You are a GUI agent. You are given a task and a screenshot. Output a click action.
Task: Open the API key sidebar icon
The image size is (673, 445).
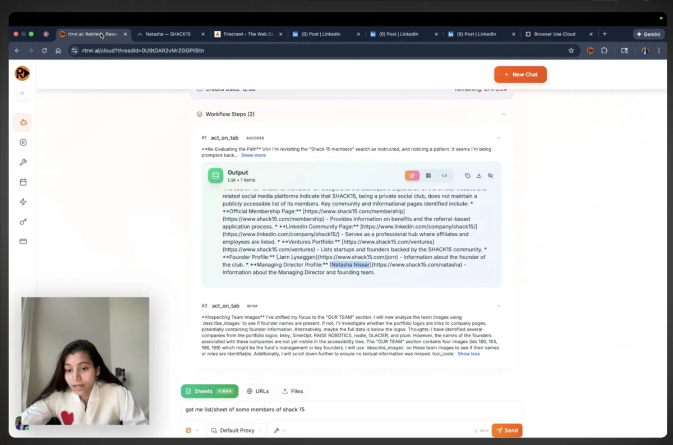point(23,222)
